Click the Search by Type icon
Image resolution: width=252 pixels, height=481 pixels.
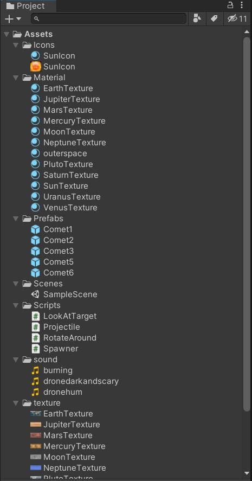197,19
